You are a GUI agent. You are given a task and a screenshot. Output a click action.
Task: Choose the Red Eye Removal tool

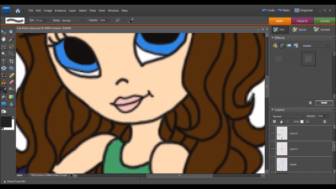tap(4, 76)
